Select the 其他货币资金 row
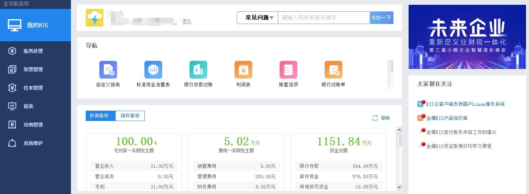This screenshot has height=194, width=529. coord(339,187)
